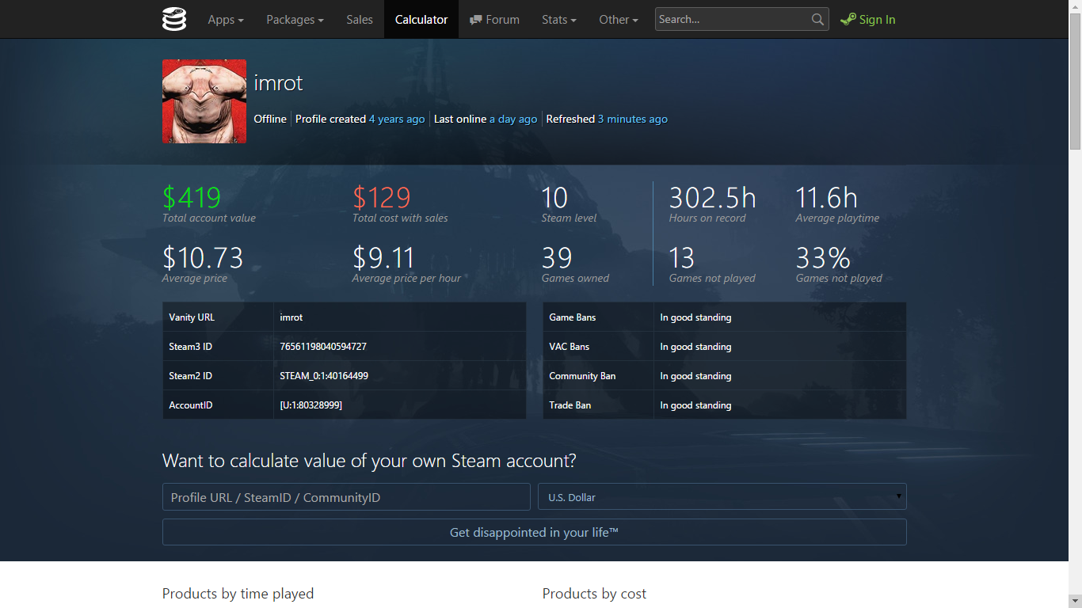Click the Products by time played heading
This screenshot has height=608, width=1082.
(238, 594)
